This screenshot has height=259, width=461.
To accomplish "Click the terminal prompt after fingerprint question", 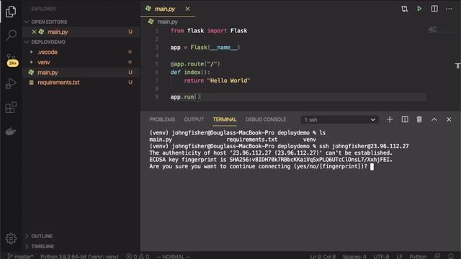I will coord(372,166).
